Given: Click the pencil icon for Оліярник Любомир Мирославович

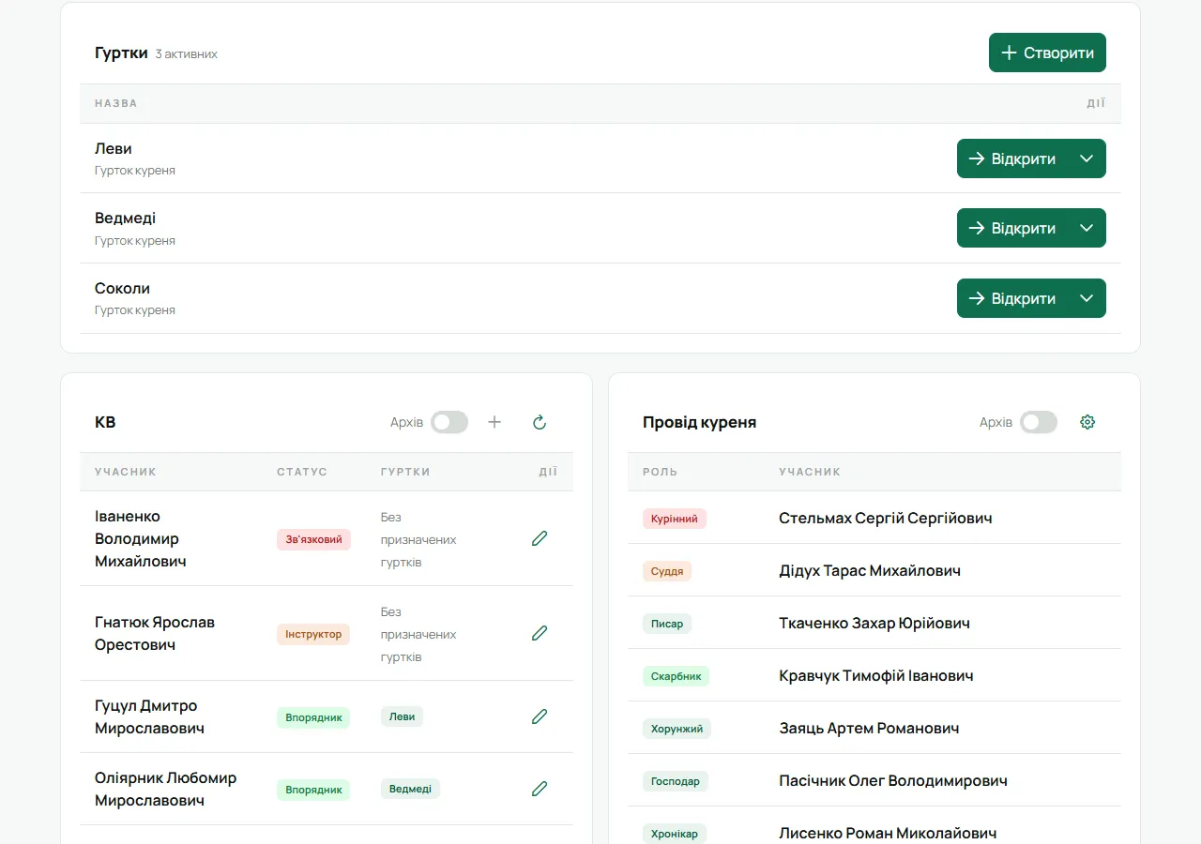Looking at the screenshot, I should [540, 789].
